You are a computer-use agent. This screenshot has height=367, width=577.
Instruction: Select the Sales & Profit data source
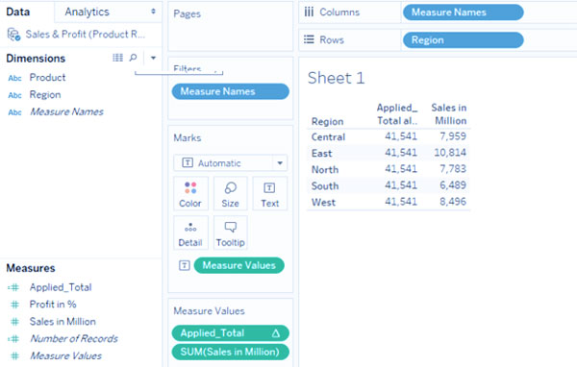(x=85, y=35)
